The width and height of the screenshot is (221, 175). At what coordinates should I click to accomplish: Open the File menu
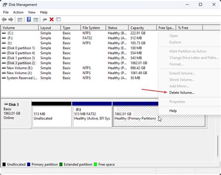6,12
